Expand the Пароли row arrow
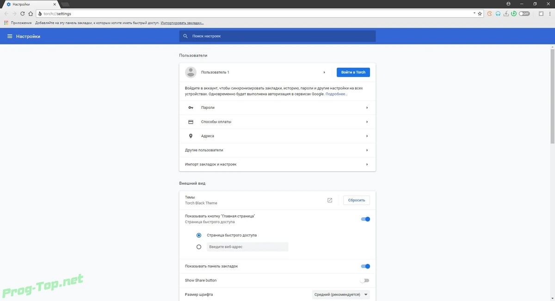Viewport: 555px width, 301px height. [367, 107]
